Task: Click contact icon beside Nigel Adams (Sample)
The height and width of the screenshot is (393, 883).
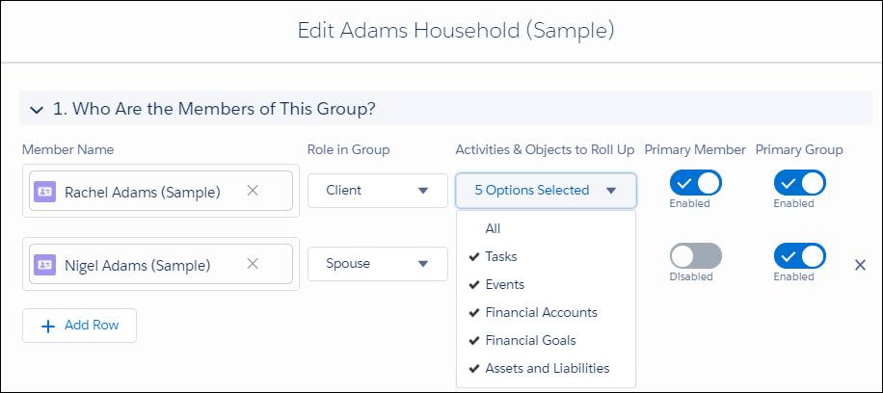Action: point(44,265)
